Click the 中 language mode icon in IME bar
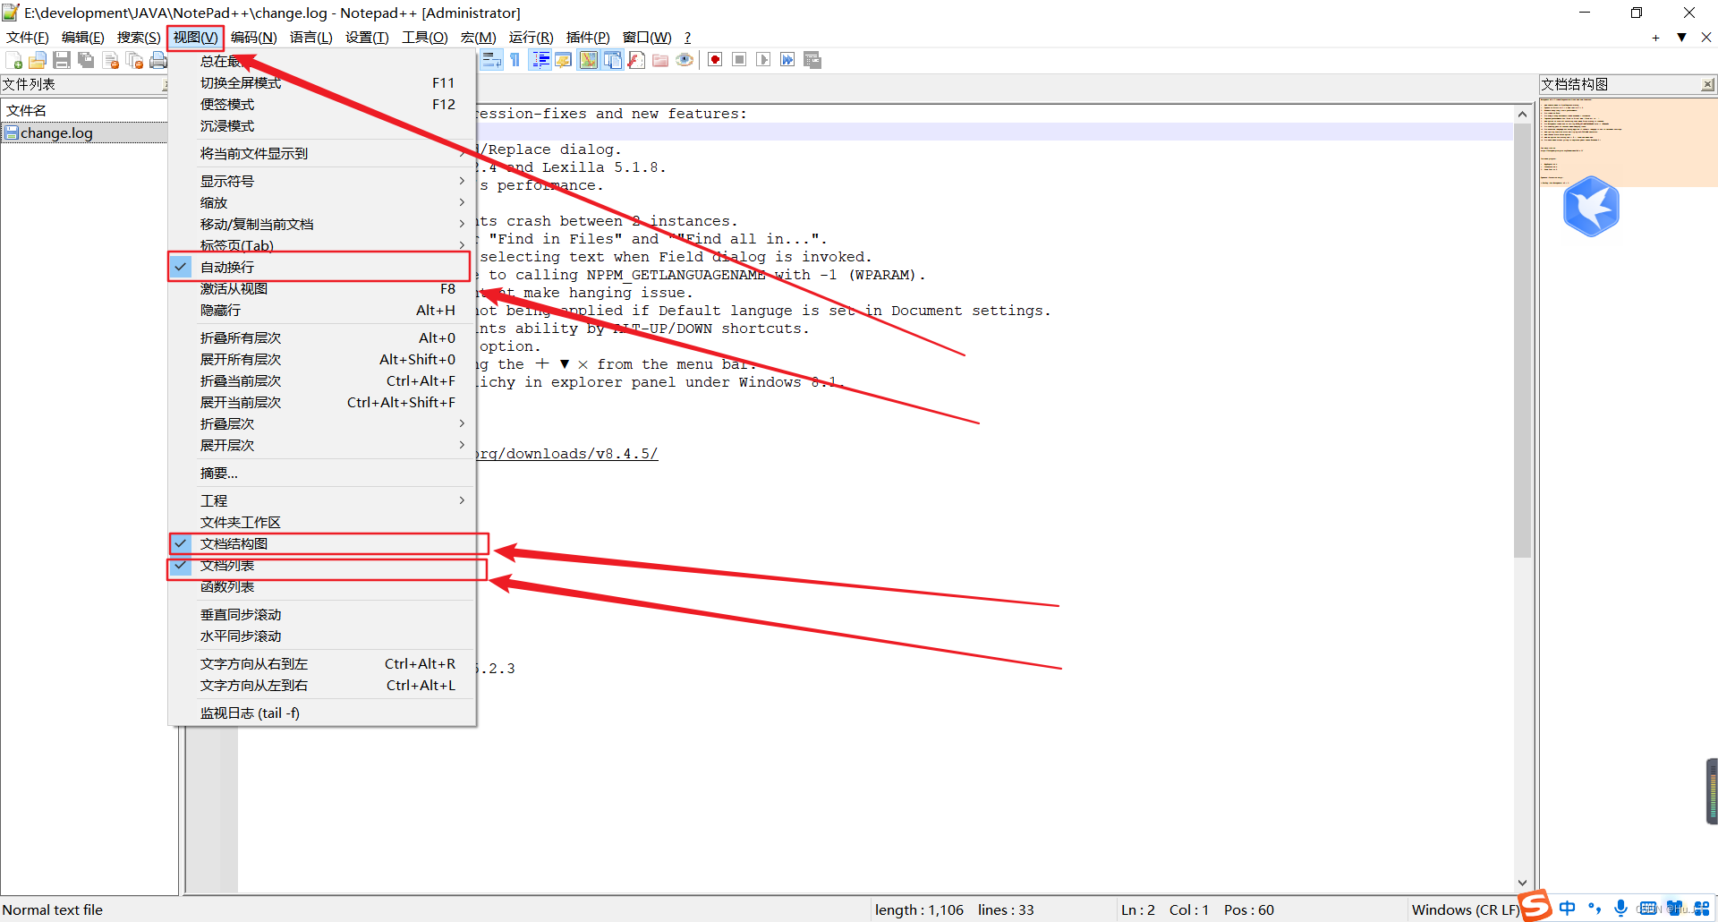 point(1568,909)
